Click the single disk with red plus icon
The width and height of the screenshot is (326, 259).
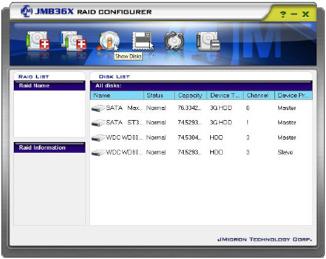click(x=38, y=41)
